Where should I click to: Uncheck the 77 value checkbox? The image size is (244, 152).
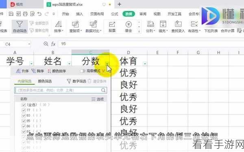pos(24,110)
